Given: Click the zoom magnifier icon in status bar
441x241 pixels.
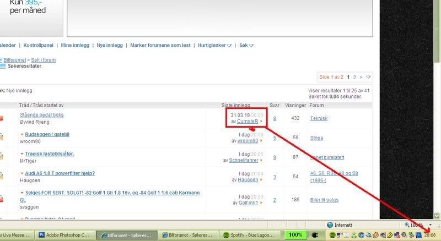Looking at the screenshot, I should point(407,224).
